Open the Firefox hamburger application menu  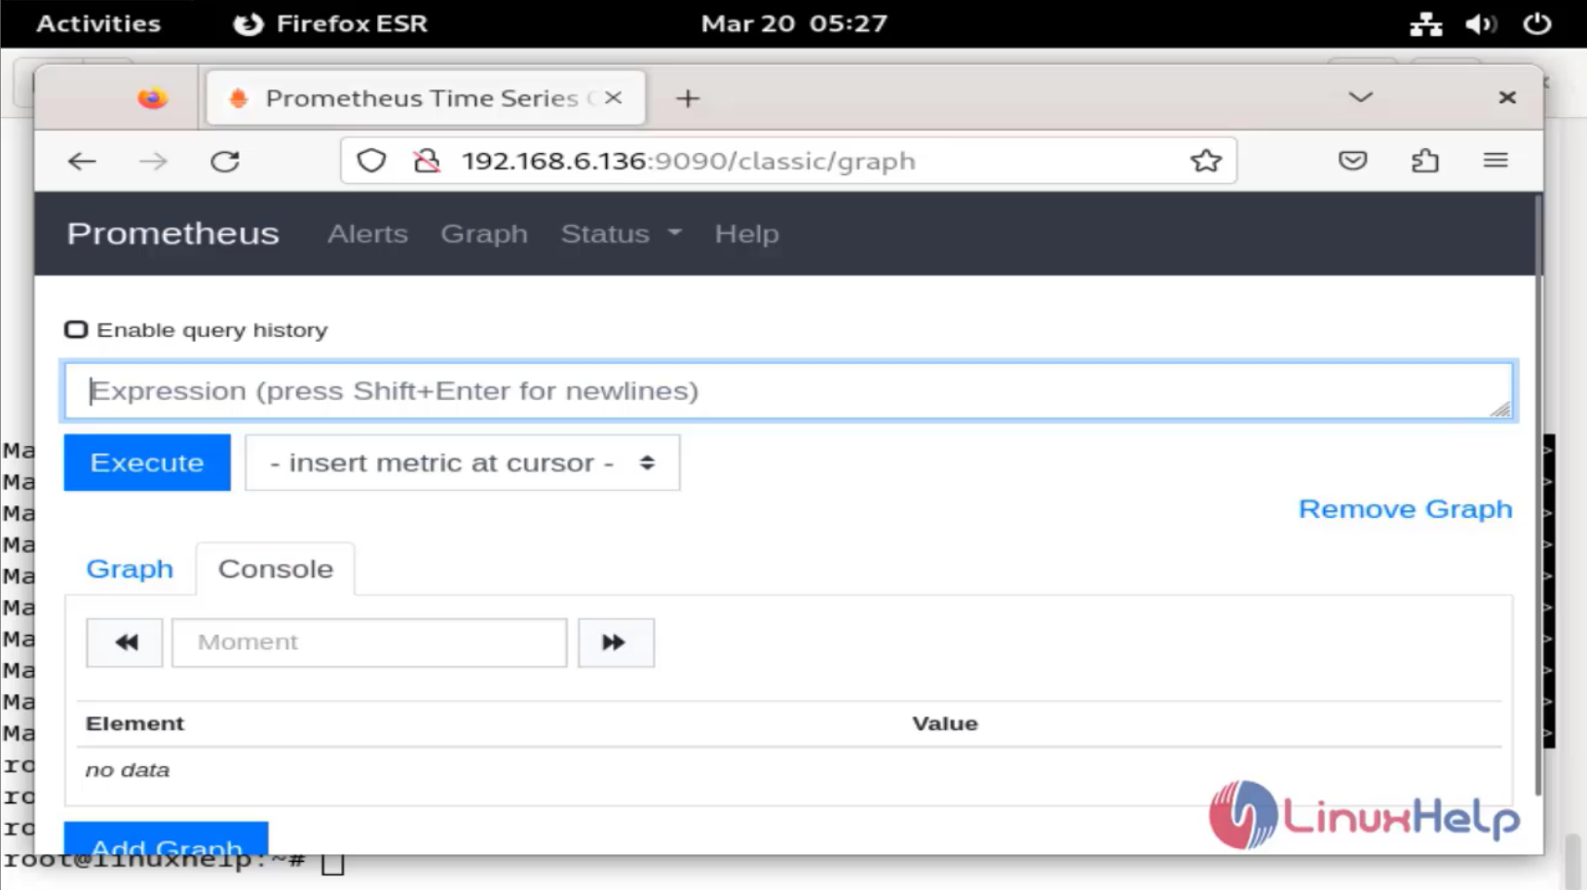tap(1495, 161)
